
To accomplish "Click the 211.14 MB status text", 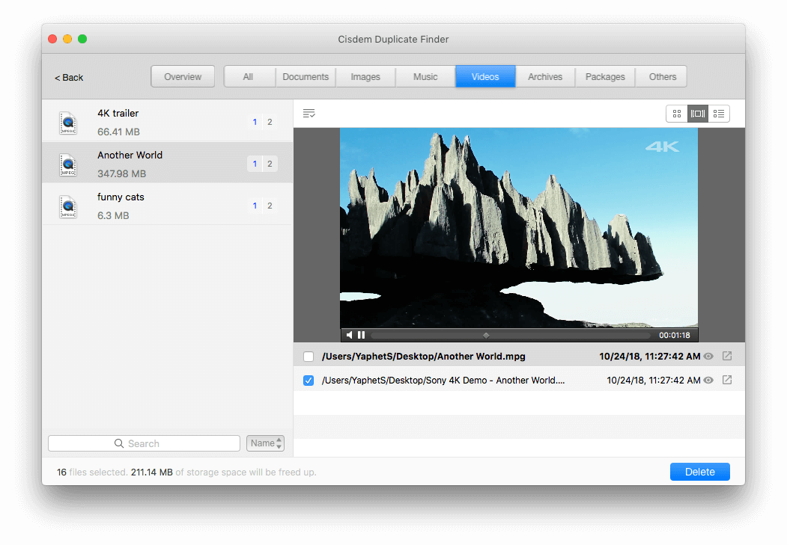I will click(x=152, y=472).
